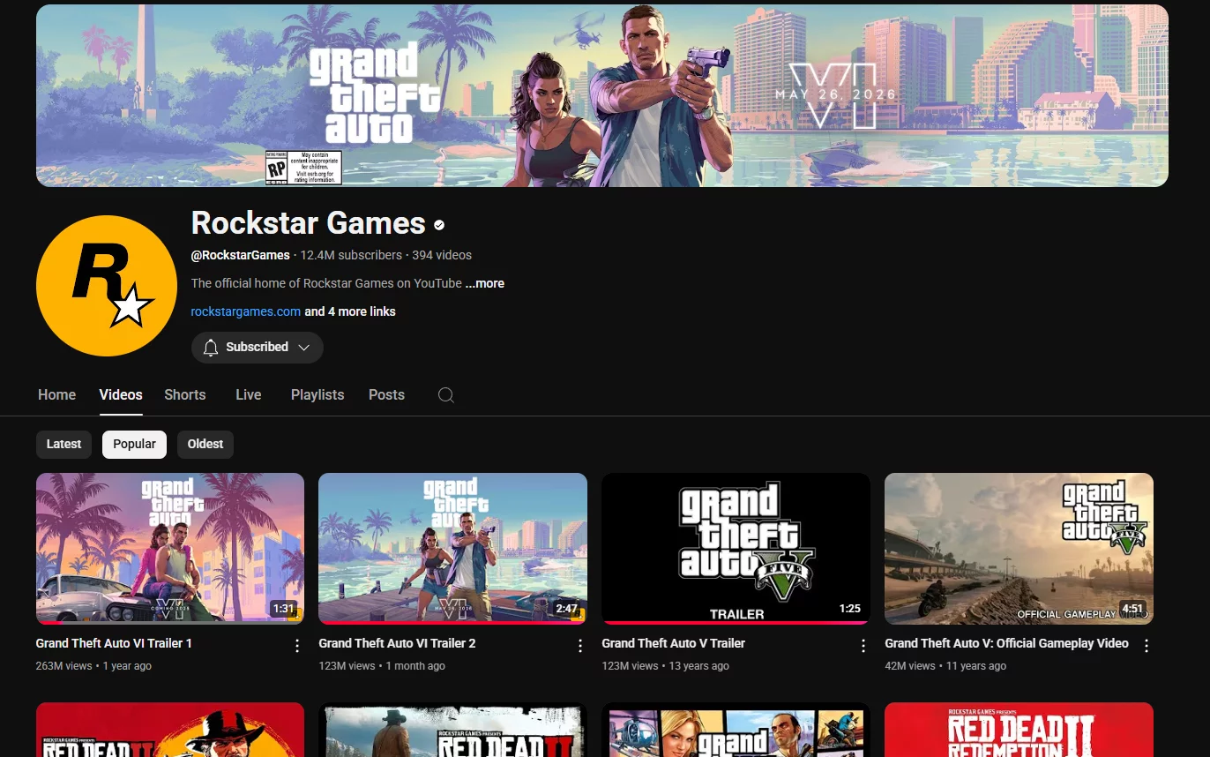Click '394 videos' text
This screenshot has height=757, width=1210.
[442, 255]
